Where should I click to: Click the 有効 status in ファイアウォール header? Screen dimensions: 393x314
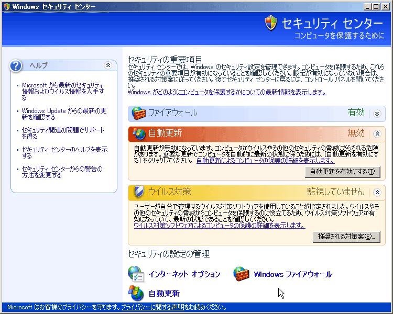[x=356, y=113]
